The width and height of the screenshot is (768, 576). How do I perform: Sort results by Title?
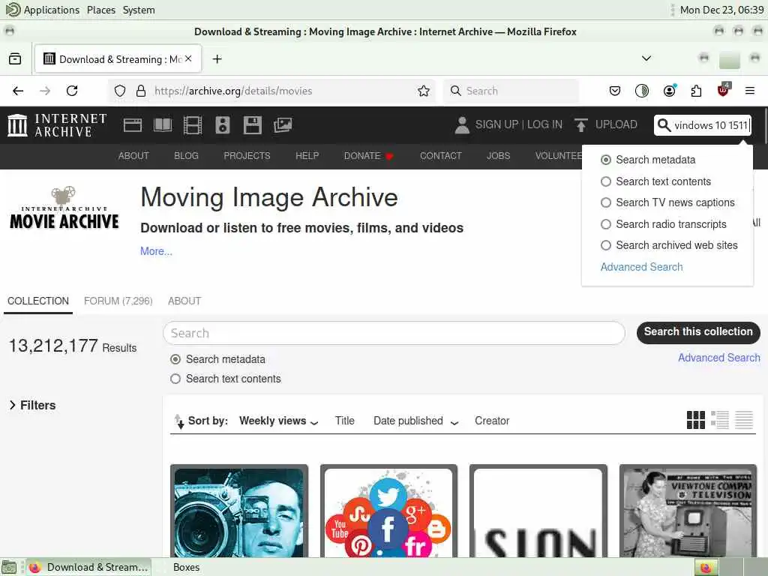click(345, 421)
